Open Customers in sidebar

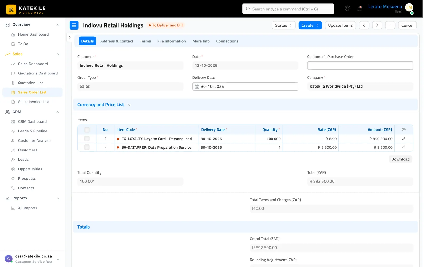pos(27,150)
